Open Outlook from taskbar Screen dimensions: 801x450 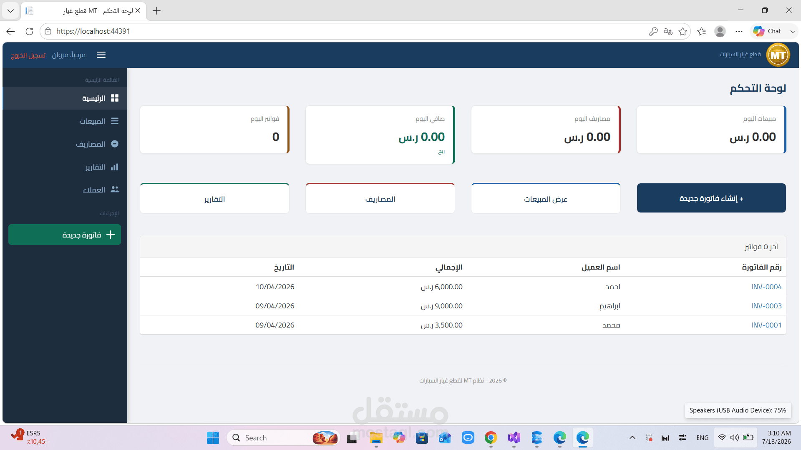445,438
